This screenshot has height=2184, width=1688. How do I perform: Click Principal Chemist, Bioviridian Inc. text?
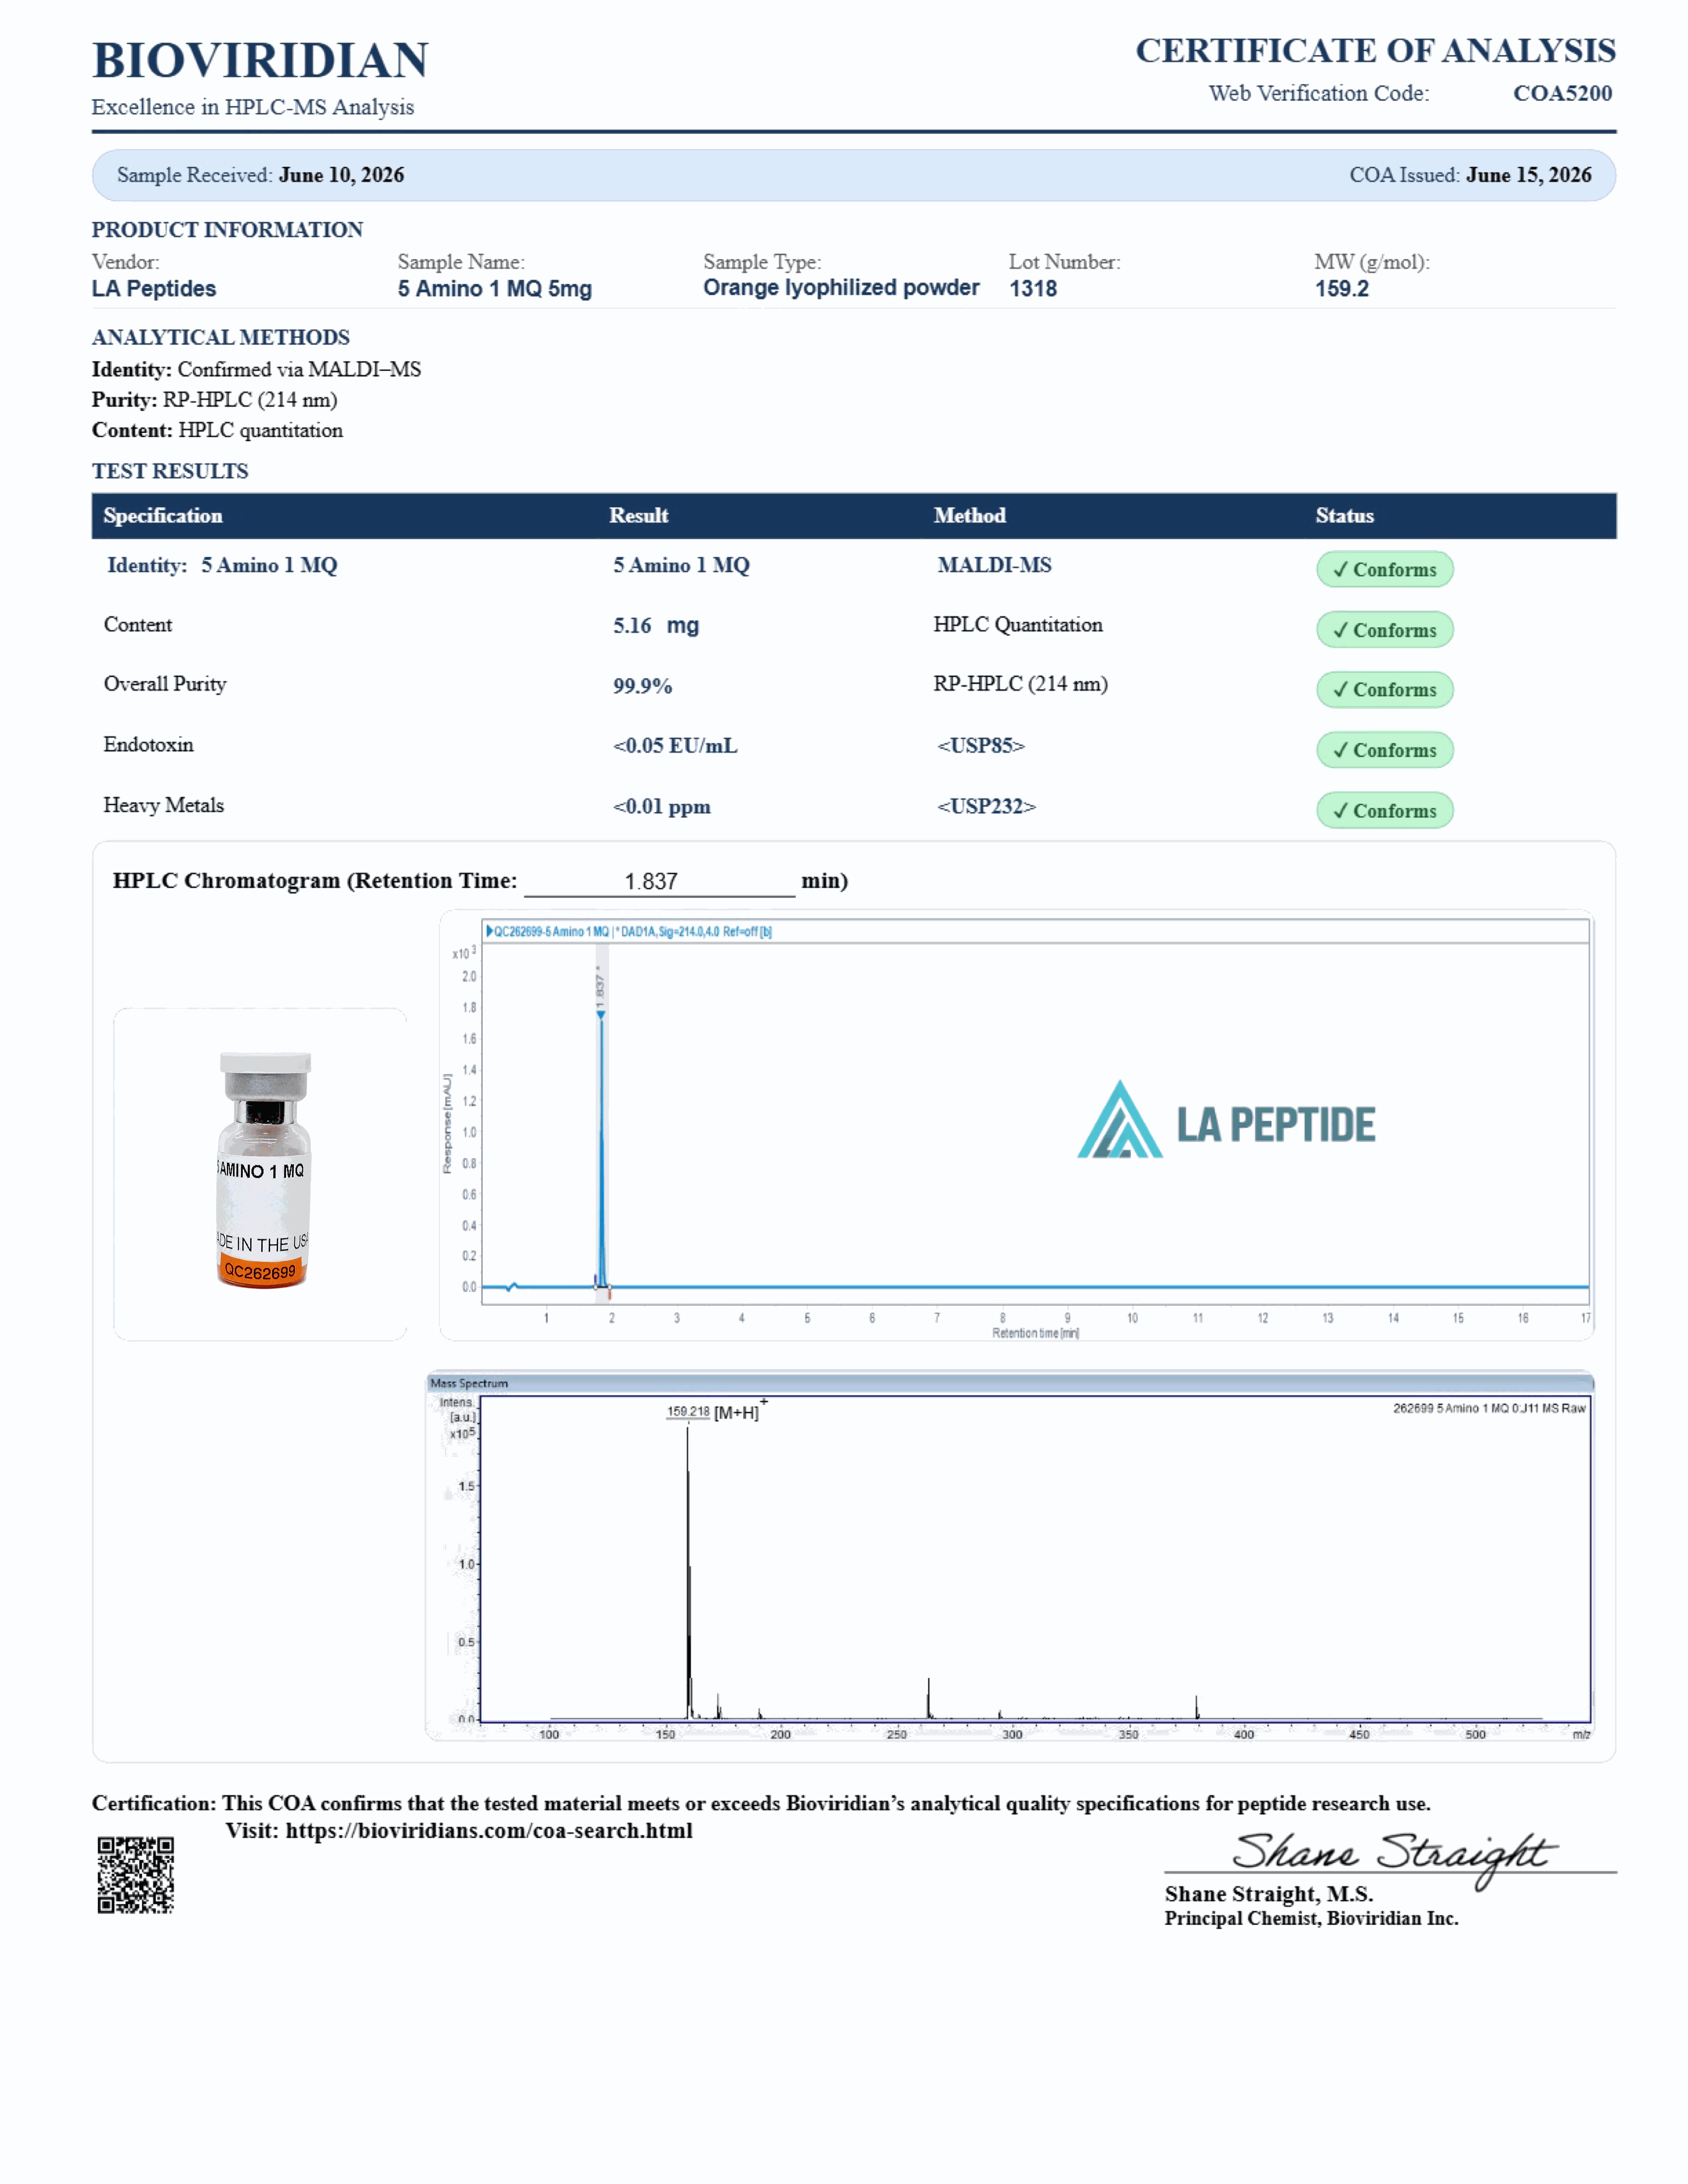tap(1311, 1918)
